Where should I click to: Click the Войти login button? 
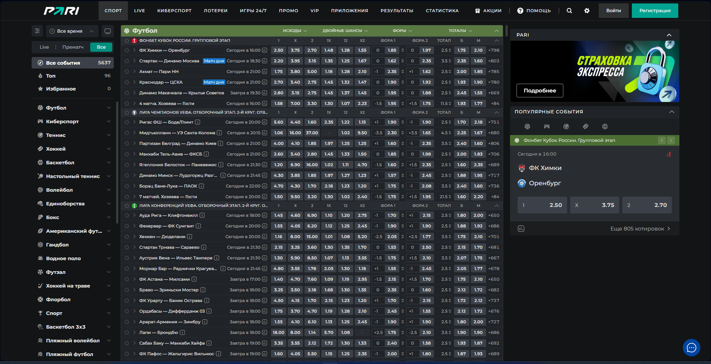click(x=613, y=11)
